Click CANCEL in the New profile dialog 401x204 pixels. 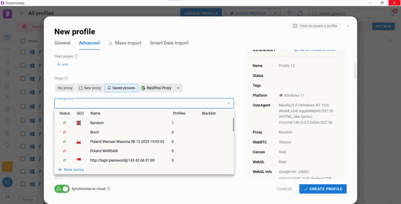tap(285, 189)
